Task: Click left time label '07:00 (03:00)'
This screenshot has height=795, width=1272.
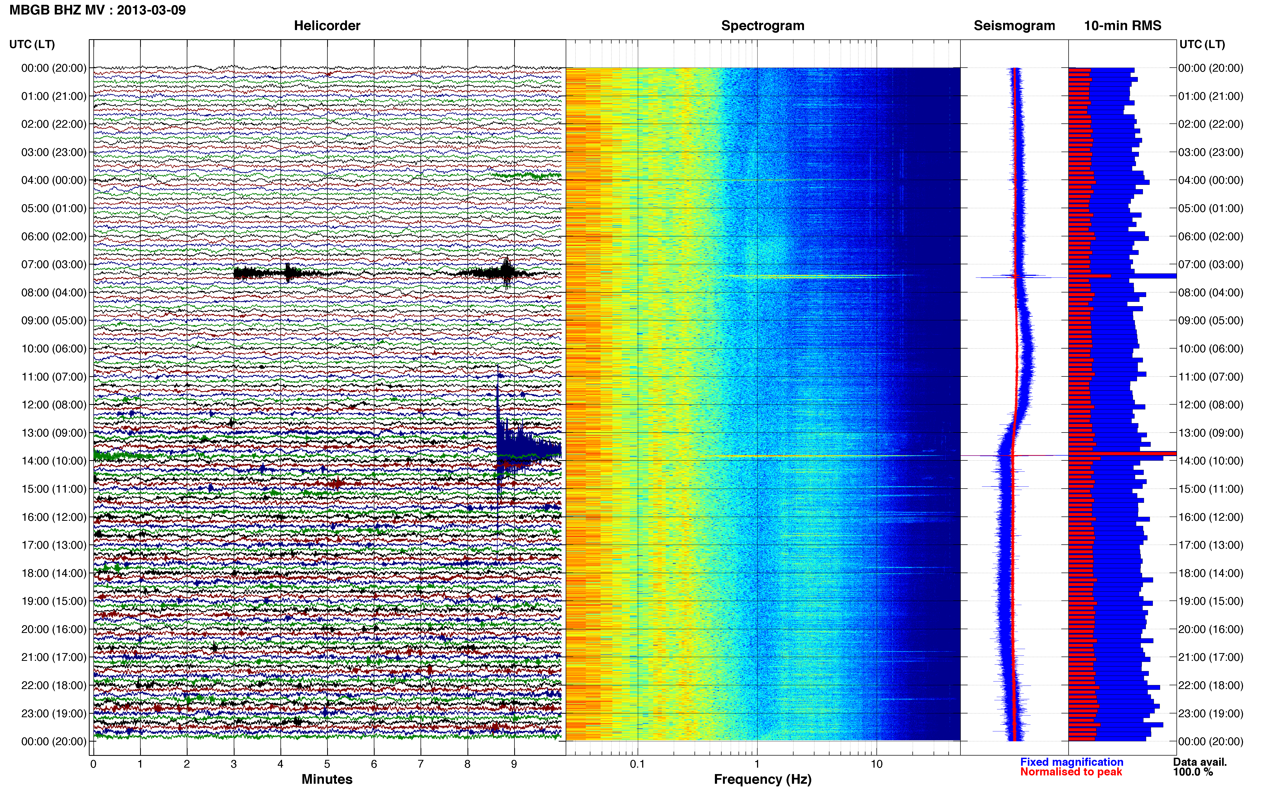Action: pyautogui.click(x=54, y=265)
